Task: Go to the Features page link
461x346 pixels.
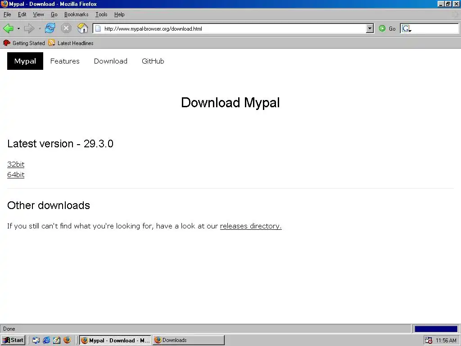Action: [x=65, y=61]
